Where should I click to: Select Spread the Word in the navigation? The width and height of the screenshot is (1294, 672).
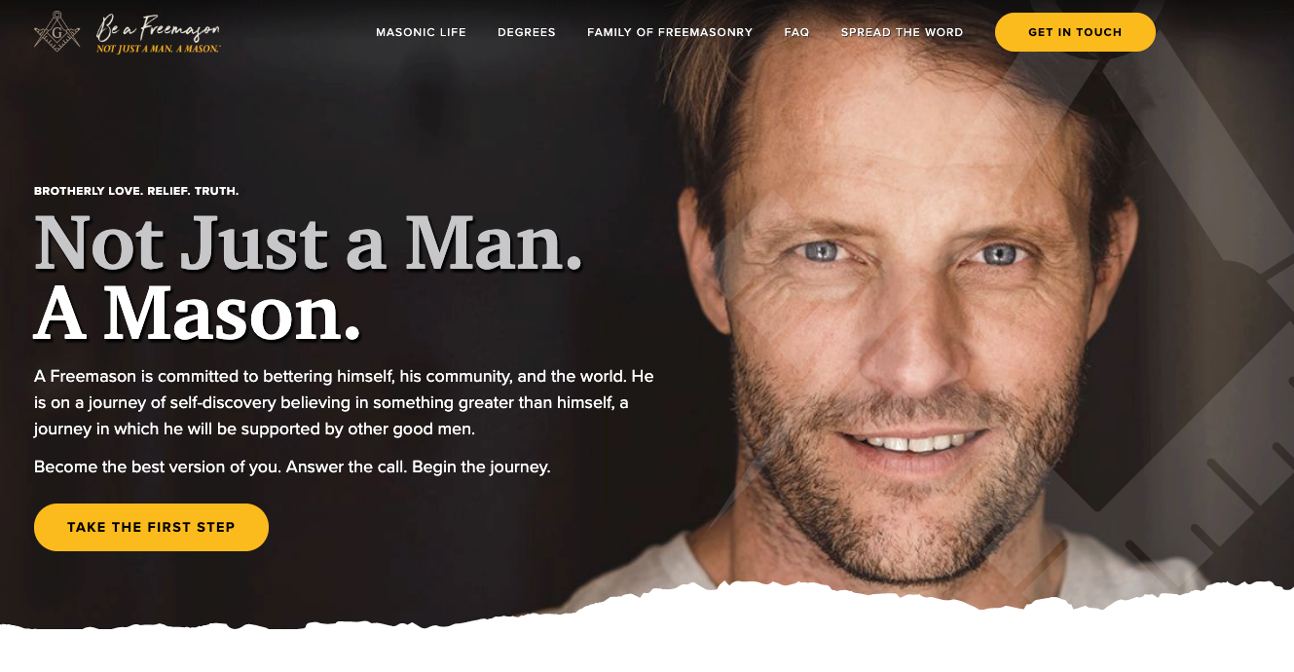click(x=902, y=32)
